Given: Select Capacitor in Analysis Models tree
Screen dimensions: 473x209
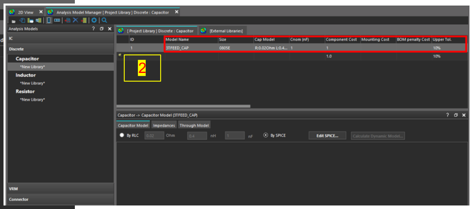Looking at the screenshot, I should pos(27,58).
